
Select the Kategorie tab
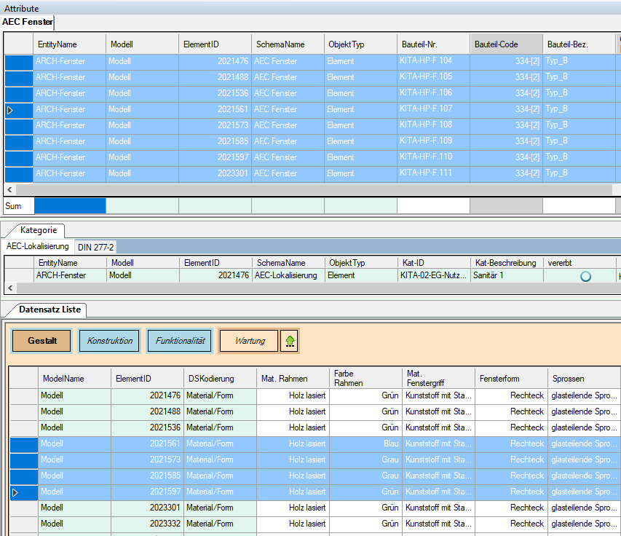pos(39,230)
